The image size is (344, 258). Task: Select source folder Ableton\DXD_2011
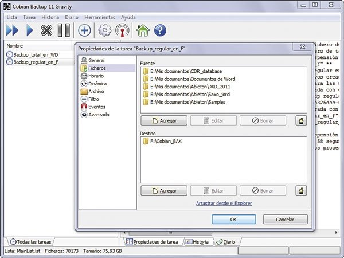coord(186,87)
